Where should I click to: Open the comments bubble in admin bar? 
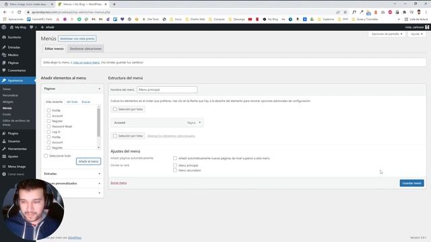tap(33, 27)
